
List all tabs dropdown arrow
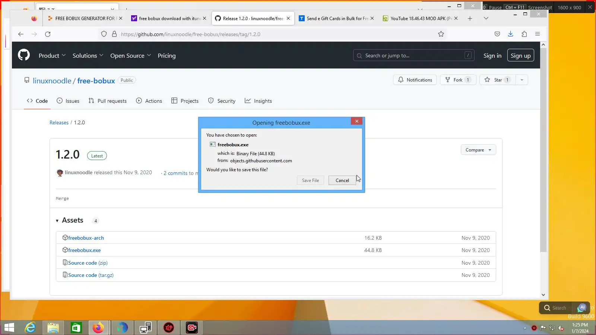pyautogui.click(x=486, y=18)
